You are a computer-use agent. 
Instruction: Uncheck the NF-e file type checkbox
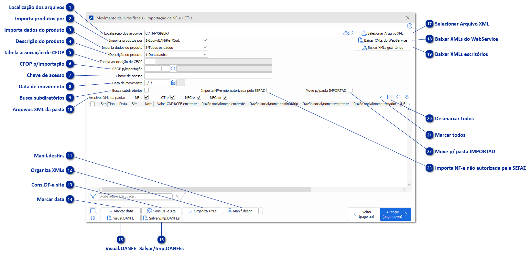[146, 97]
